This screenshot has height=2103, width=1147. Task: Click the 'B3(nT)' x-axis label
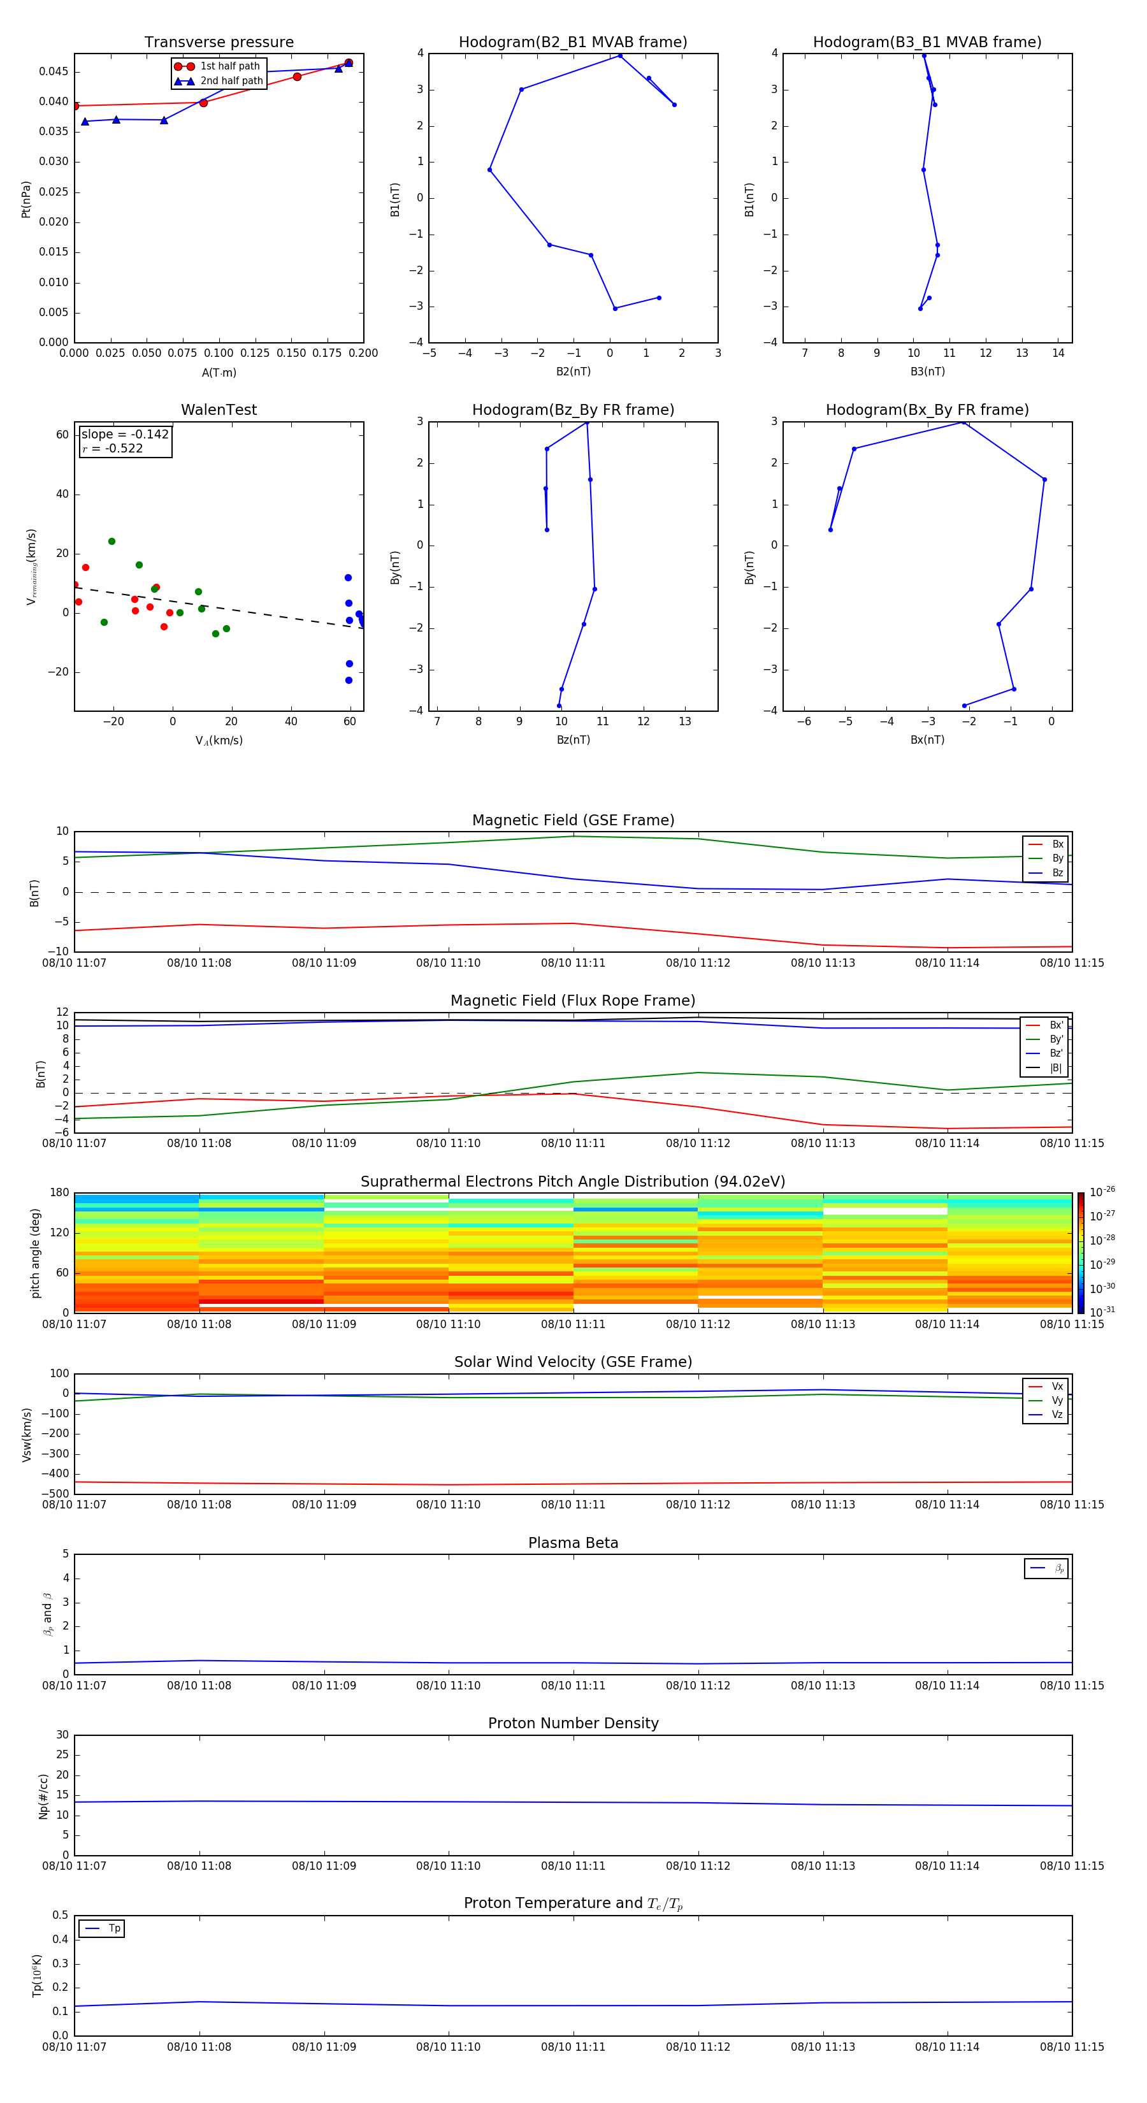click(x=927, y=372)
